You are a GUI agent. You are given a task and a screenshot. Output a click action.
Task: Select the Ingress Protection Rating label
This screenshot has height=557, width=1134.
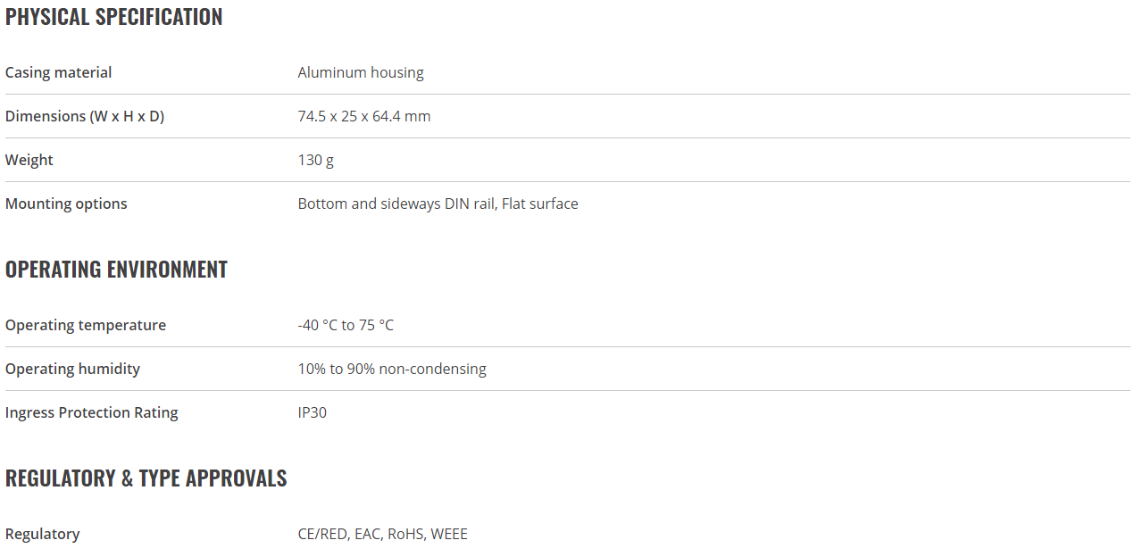coord(92,412)
